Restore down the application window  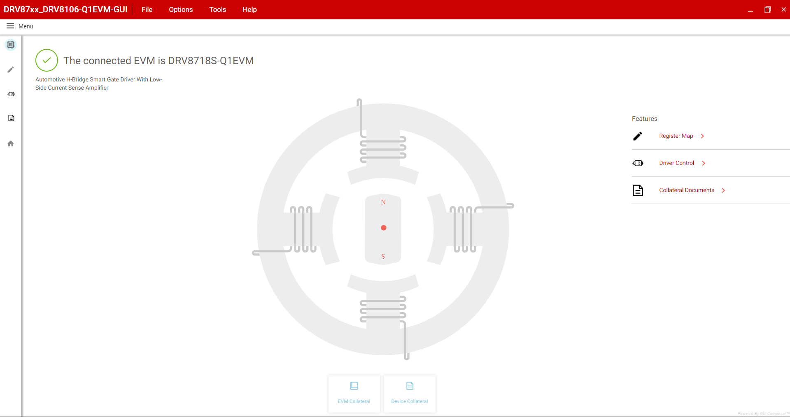767,9
